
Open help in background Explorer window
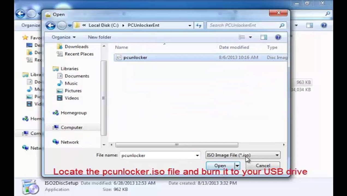coord(324,25)
